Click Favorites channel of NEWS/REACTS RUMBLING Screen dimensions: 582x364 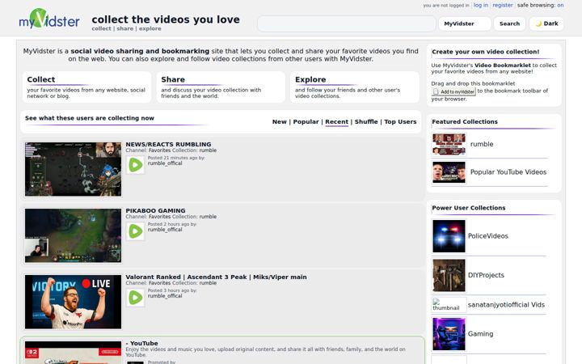(x=159, y=150)
